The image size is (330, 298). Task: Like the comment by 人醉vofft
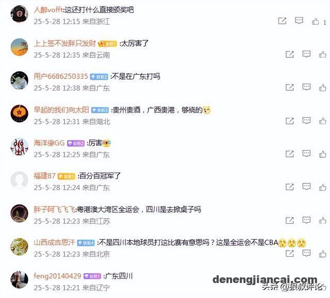tap(316, 21)
